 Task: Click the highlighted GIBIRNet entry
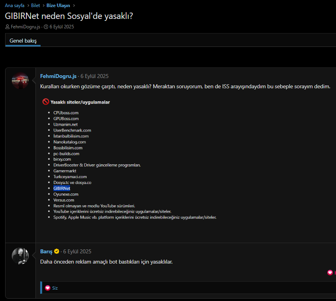coord(62,188)
